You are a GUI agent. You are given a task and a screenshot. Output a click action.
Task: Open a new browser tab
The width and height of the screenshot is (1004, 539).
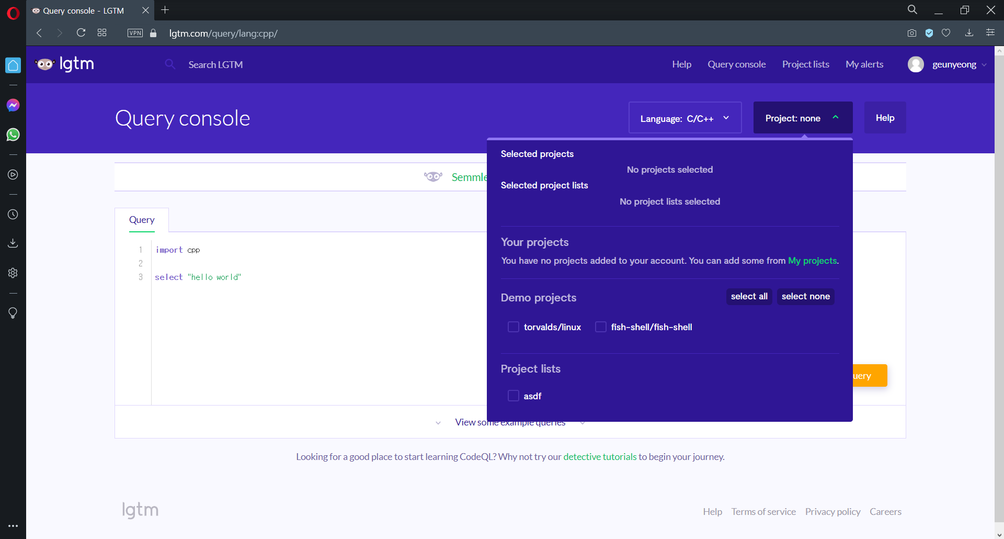(165, 10)
